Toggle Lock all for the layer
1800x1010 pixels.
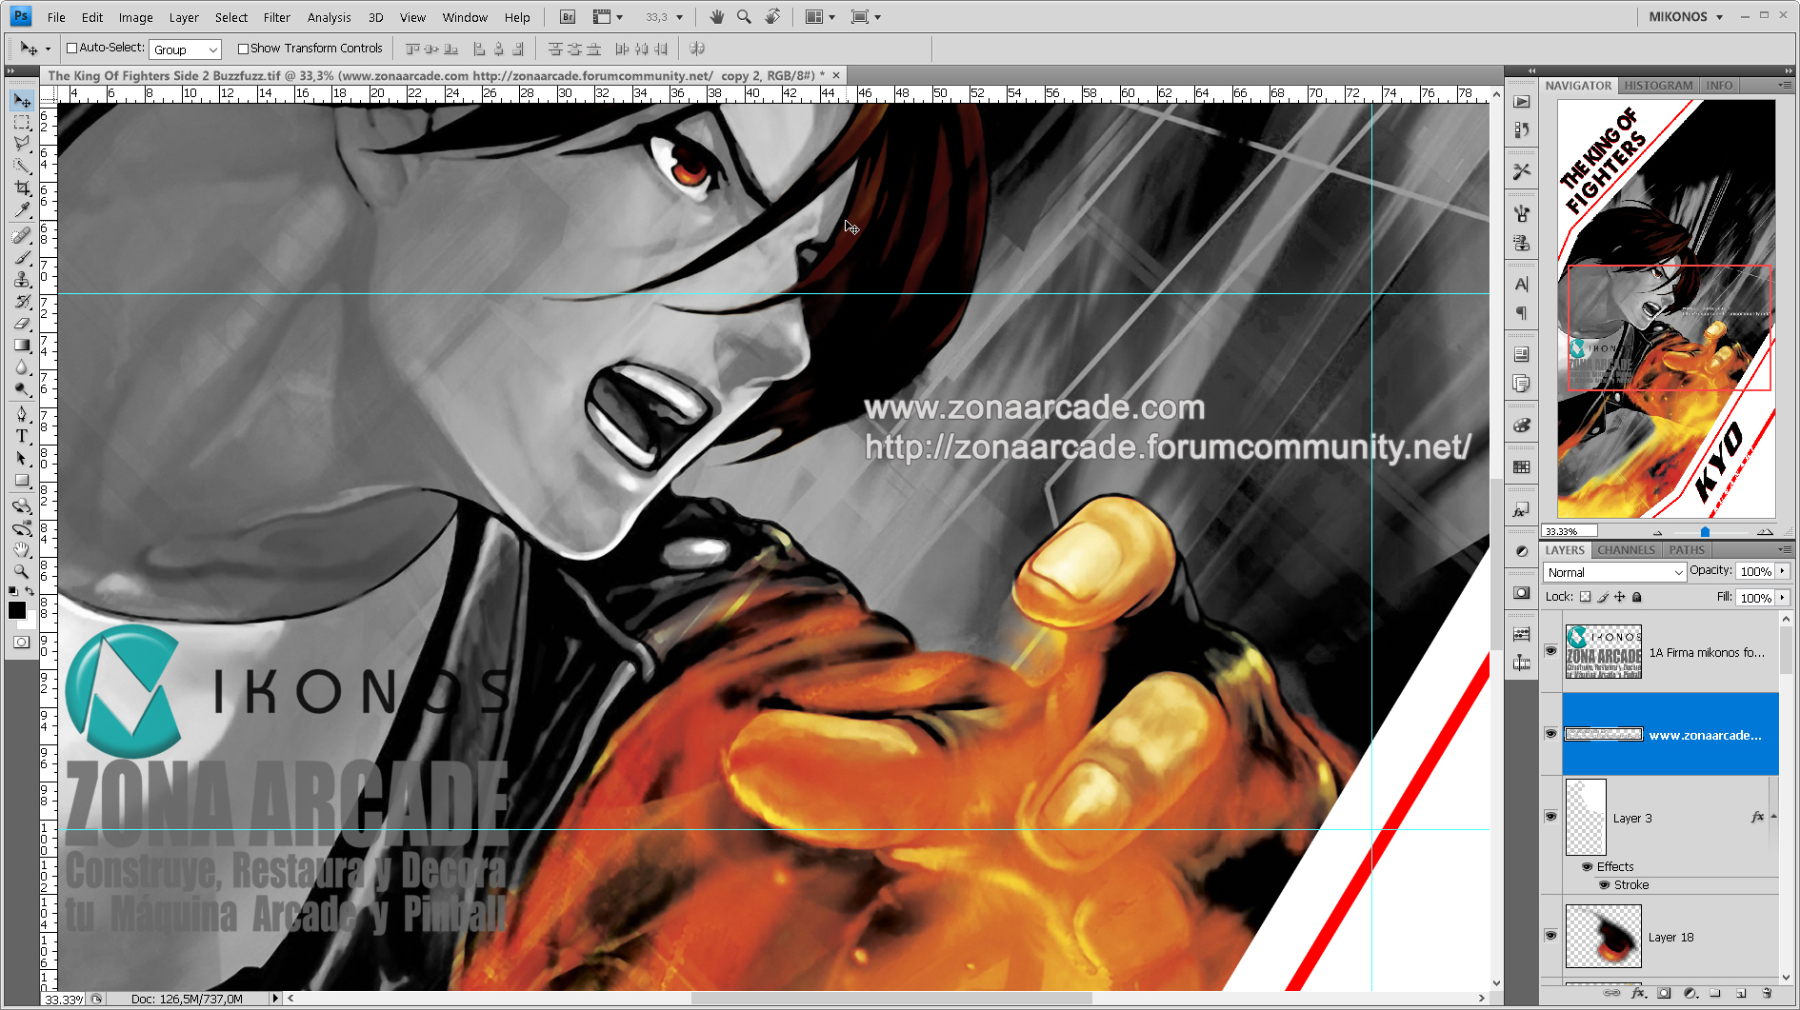click(1637, 597)
